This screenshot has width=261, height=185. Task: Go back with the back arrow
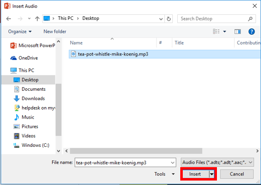8,19
